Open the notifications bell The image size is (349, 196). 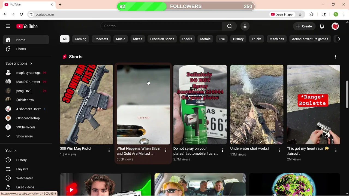coord(322,26)
